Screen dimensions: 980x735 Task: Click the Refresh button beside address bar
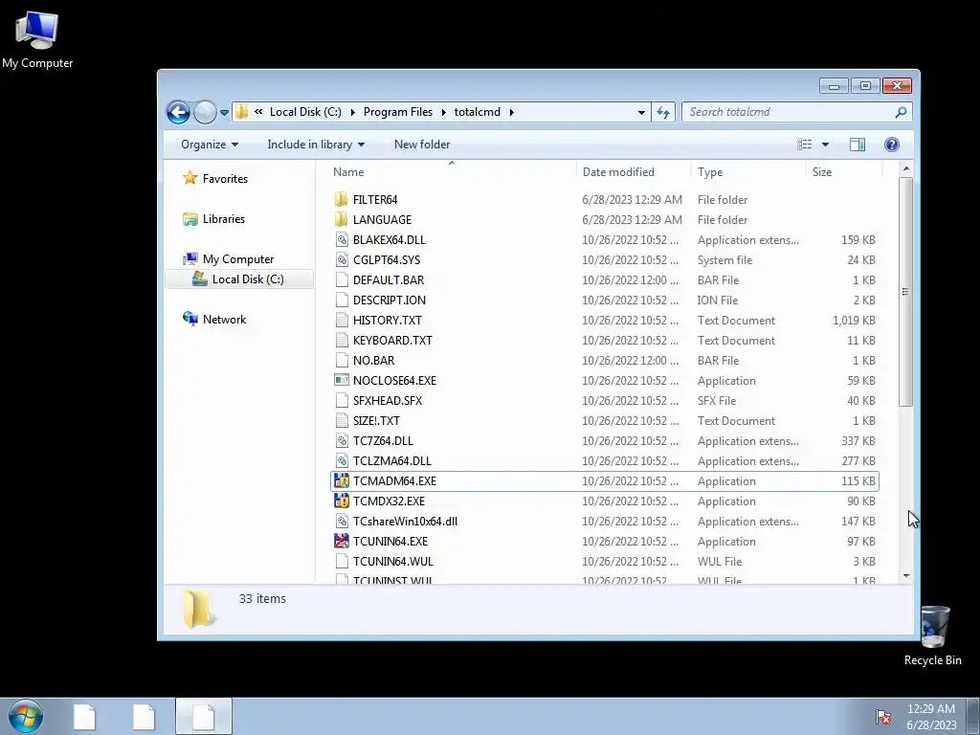pyautogui.click(x=663, y=113)
